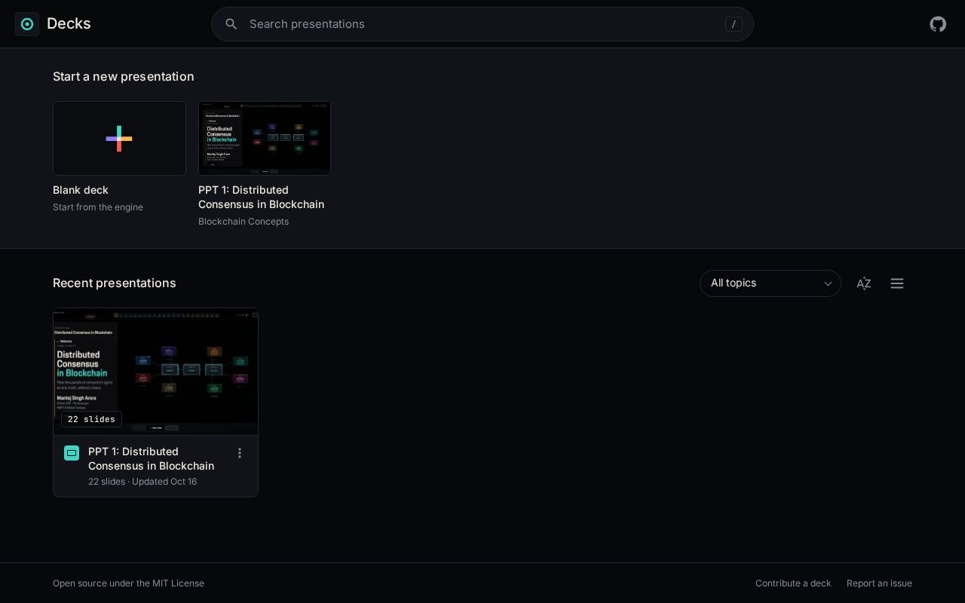Click the 22 slides badge on thumbnail

[x=91, y=419]
